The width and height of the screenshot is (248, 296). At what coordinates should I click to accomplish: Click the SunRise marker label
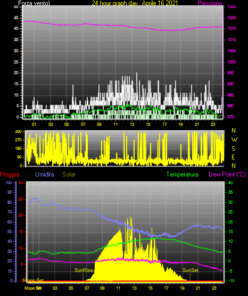click(84, 270)
